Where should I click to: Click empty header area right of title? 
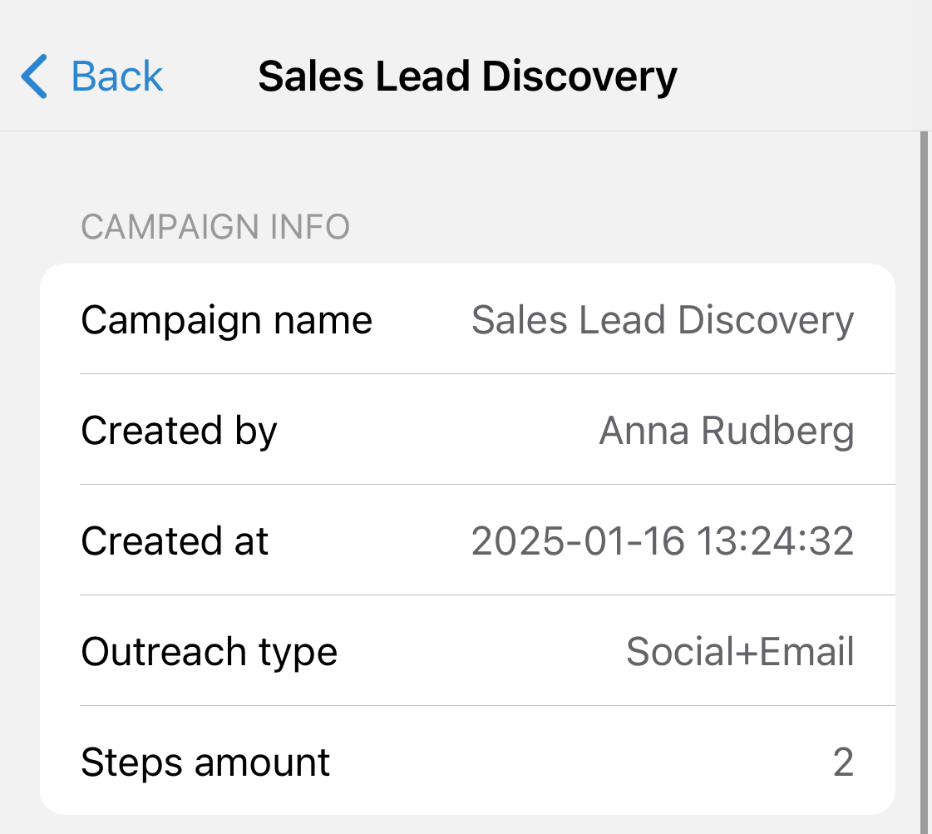click(802, 76)
